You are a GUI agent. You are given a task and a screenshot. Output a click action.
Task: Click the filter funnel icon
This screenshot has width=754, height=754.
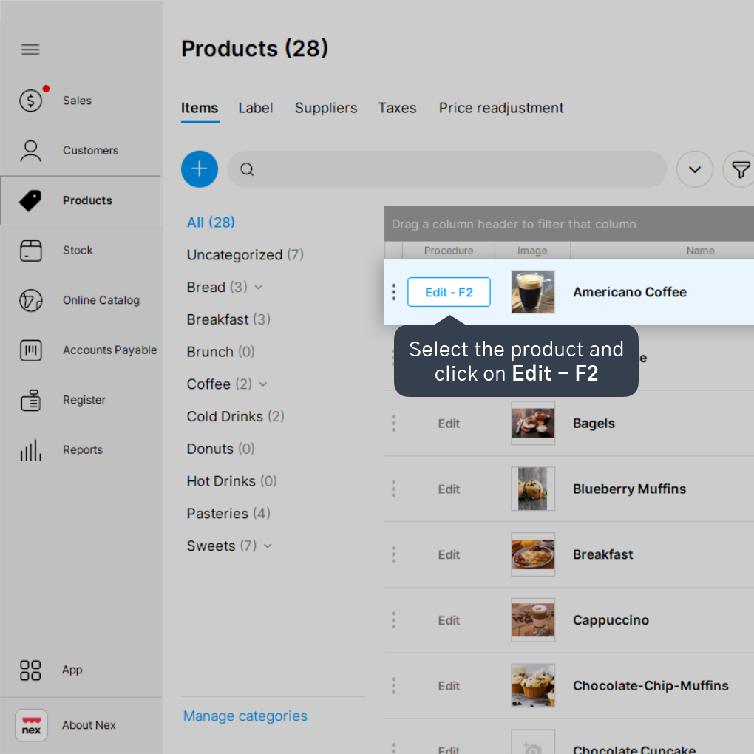click(x=740, y=169)
